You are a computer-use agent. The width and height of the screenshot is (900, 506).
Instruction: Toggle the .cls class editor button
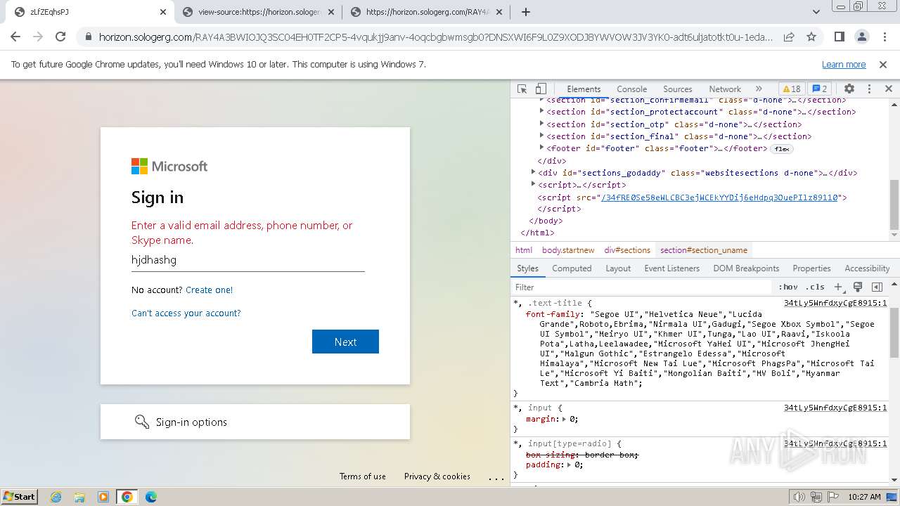[x=815, y=287]
